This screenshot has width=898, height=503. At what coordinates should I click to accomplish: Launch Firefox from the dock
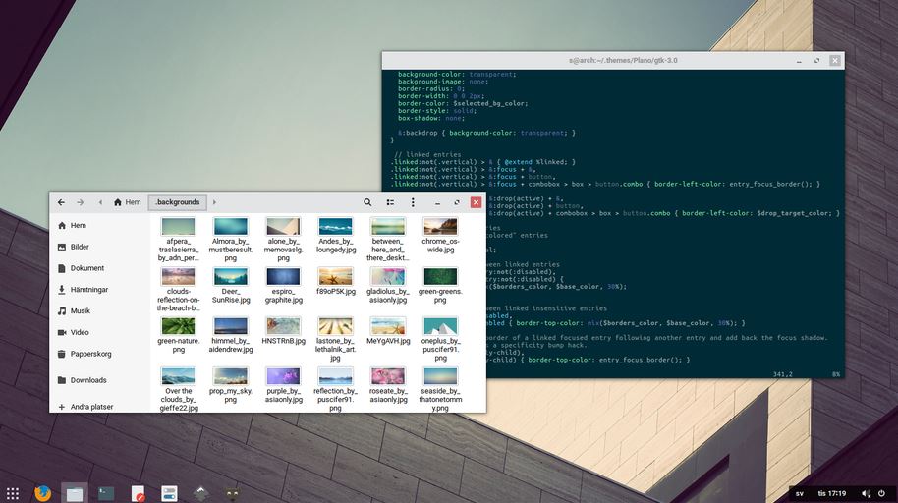(42, 493)
